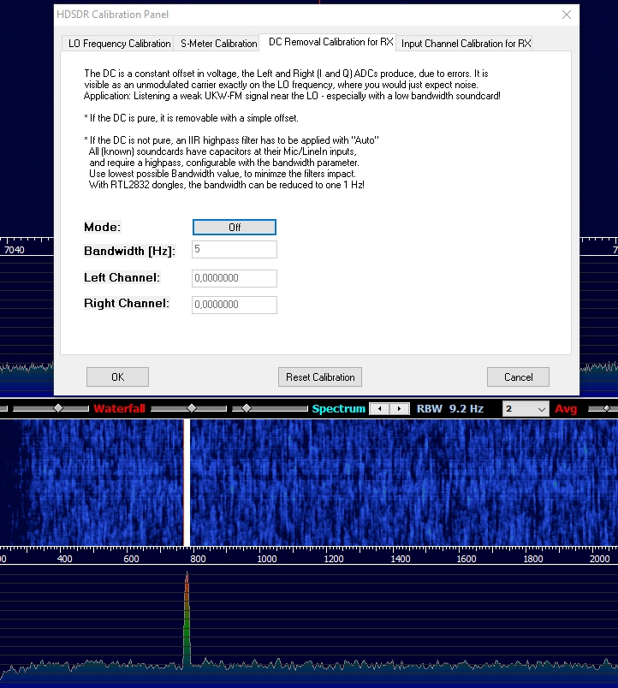Click the white carrier line in waterfall
618x688 pixels.
pyautogui.click(x=187, y=483)
